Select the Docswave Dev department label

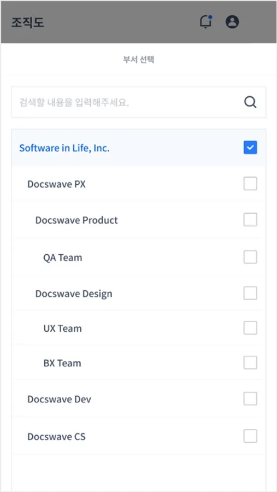[60, 400]
